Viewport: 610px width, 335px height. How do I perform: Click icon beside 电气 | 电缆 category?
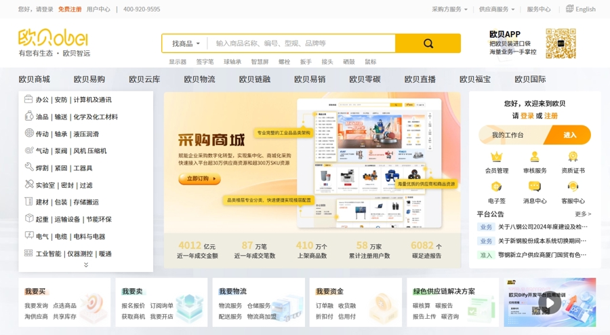pyautogui.click(x=28, y=235)
